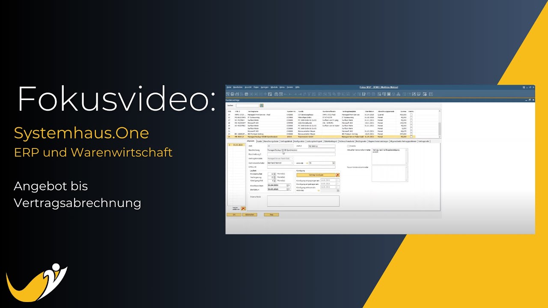The width and height of the screenshot is (548, 308).
Task: Click the Abbrechen button
Action: pos(250,215)
